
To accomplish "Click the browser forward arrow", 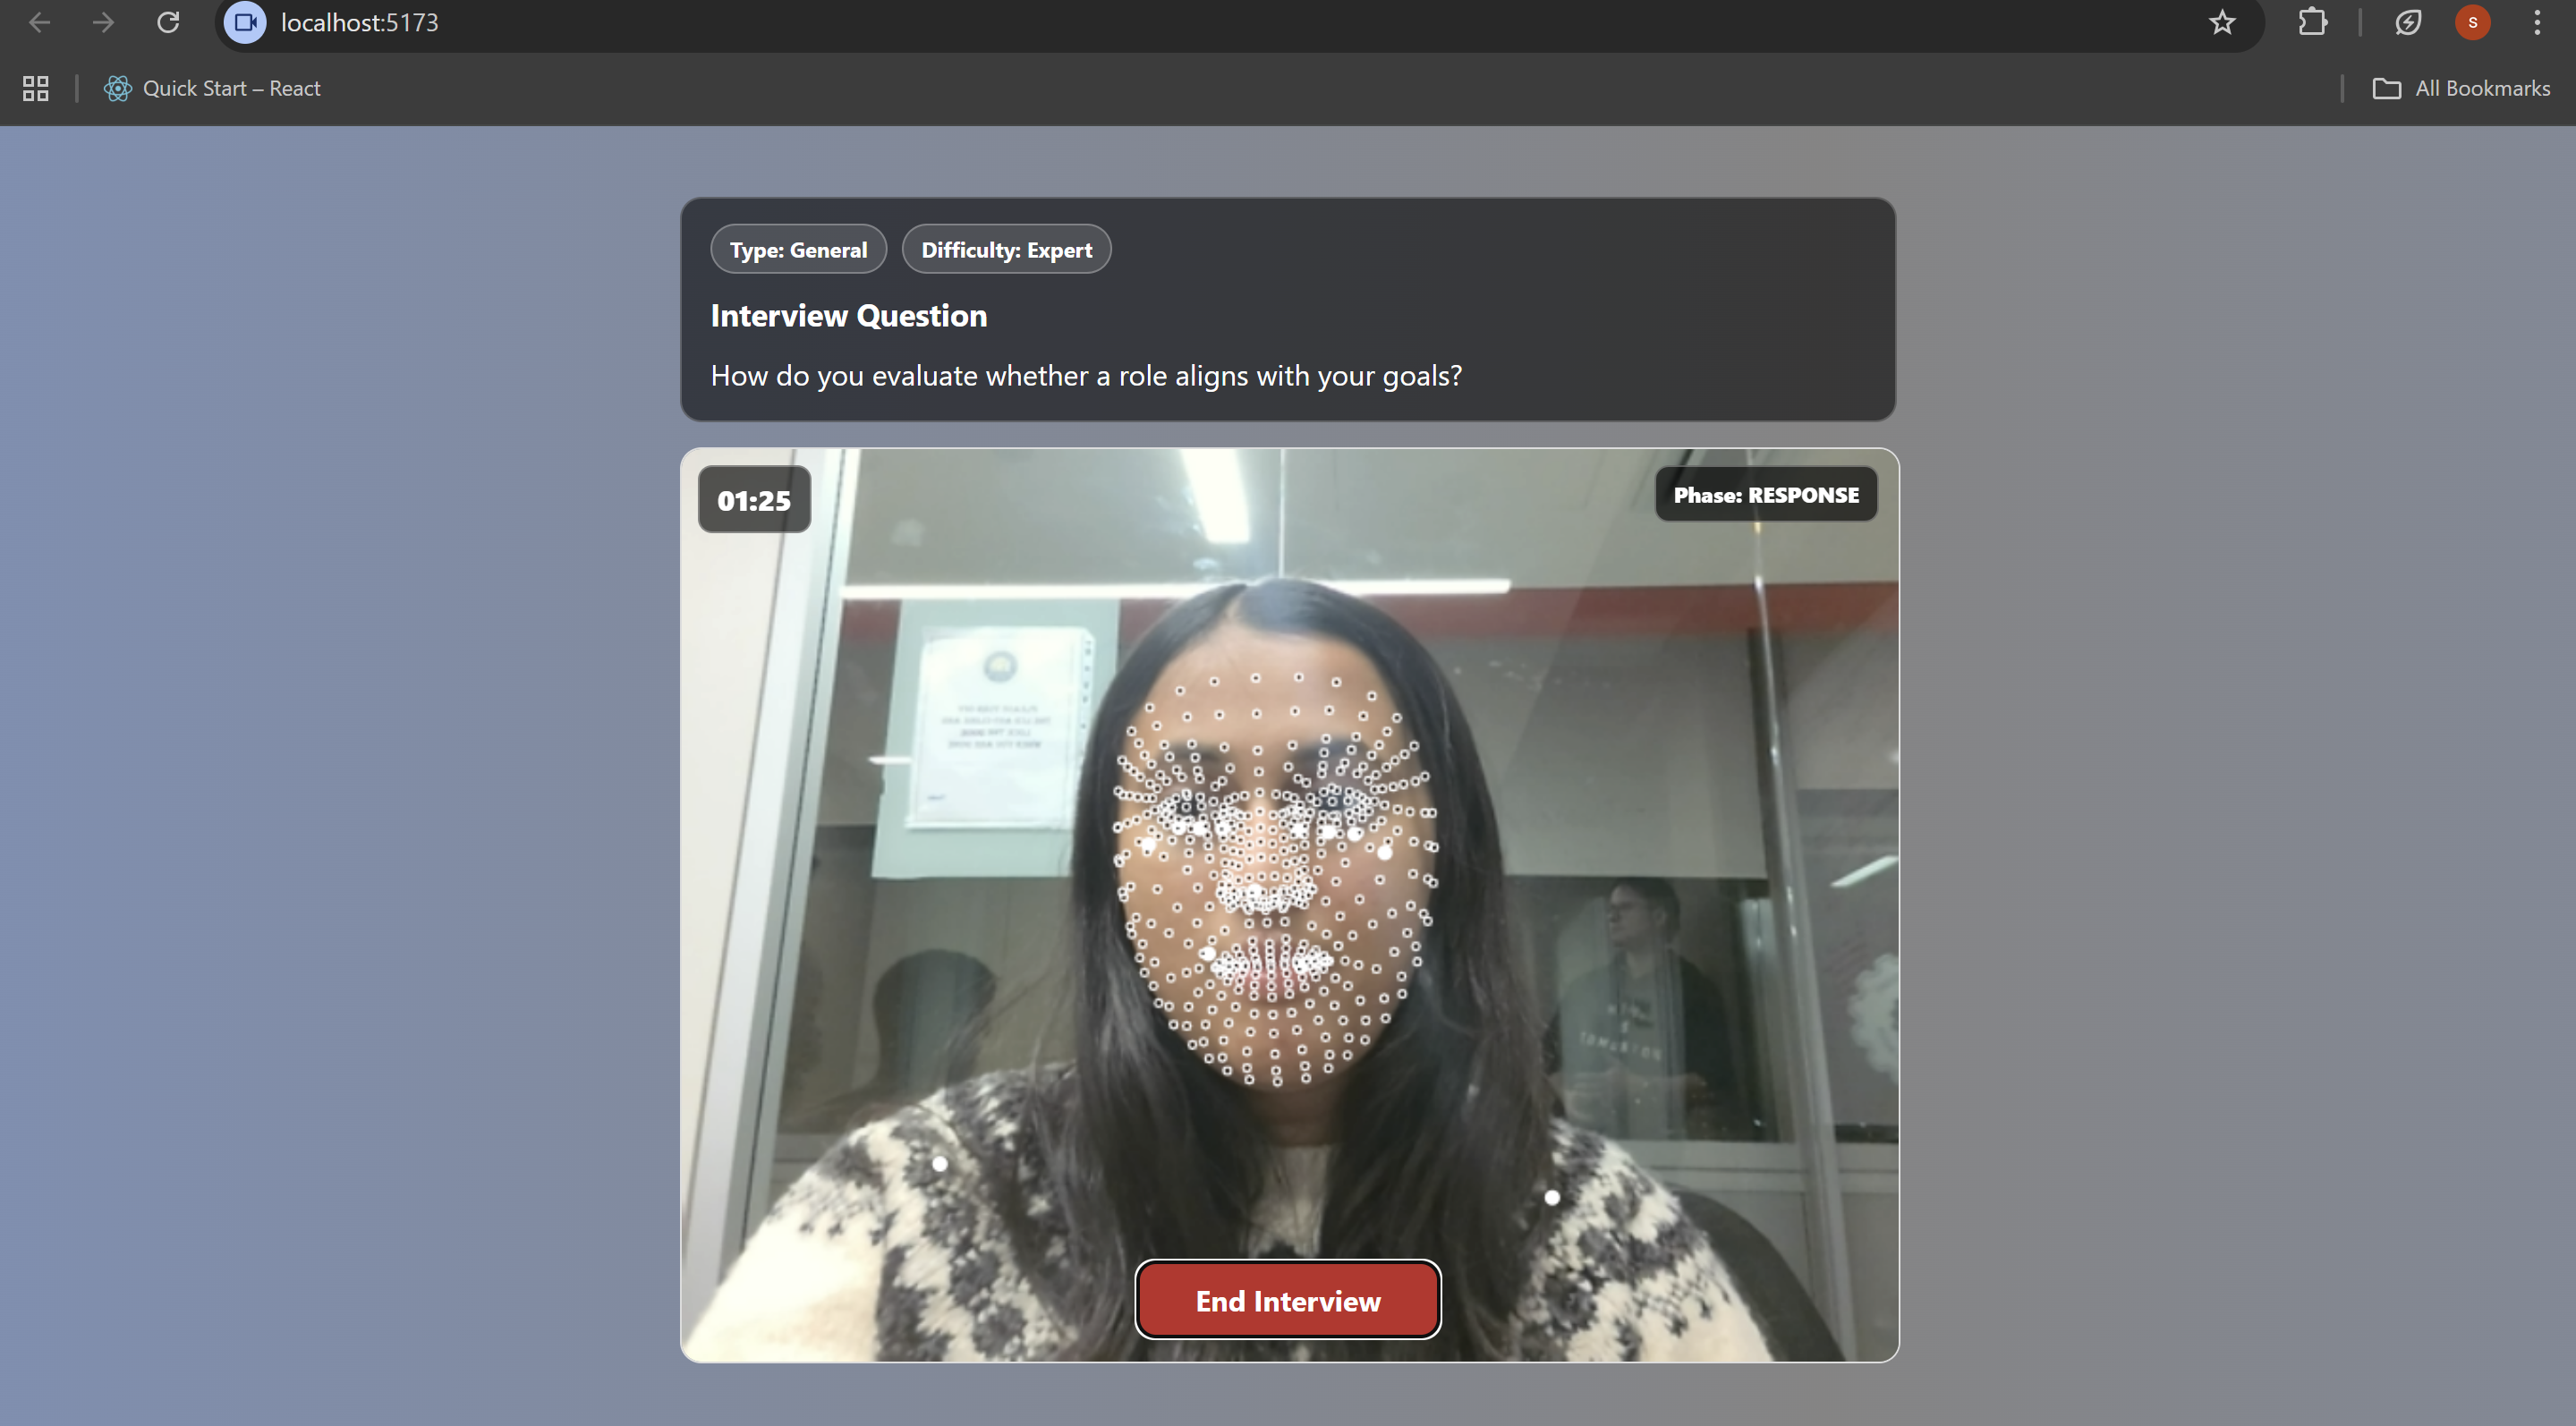I will pos(103,22).
